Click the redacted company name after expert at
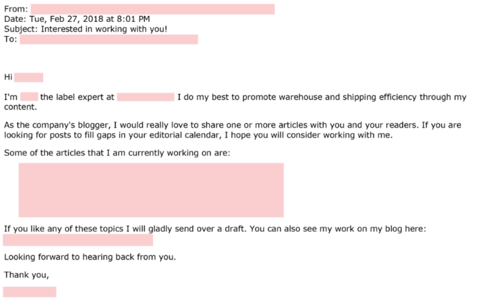The height and width of the screenshot is (301, 490). (x=146, y=97)
